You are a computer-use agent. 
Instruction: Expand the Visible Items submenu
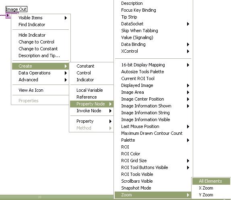point(40,18)
